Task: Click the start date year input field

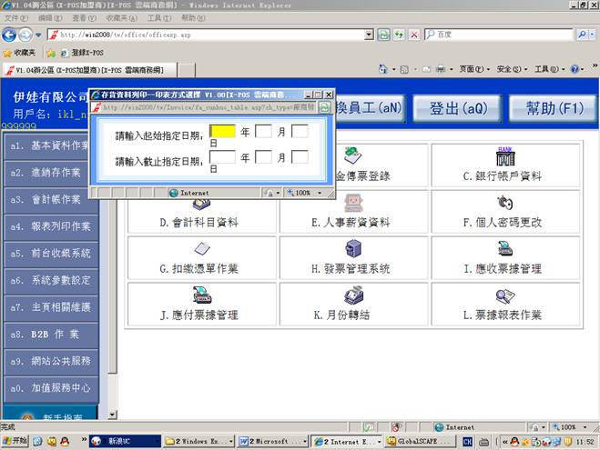Action: (x=223, y=132)
